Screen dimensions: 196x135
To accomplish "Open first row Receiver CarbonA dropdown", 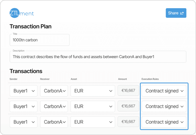I will click(54, 91).
